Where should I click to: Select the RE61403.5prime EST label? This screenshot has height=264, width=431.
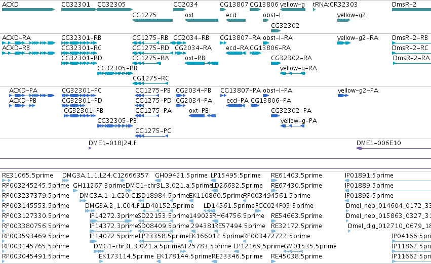pyautogui.click(x=296, y=175)
